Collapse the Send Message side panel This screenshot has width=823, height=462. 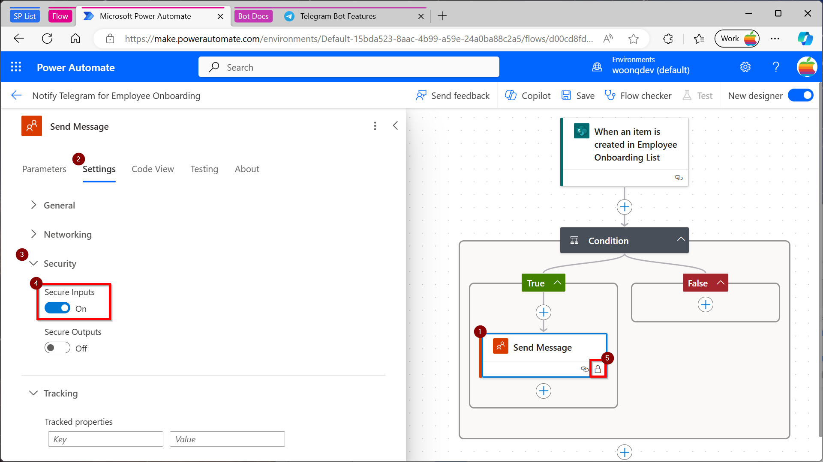395,125
